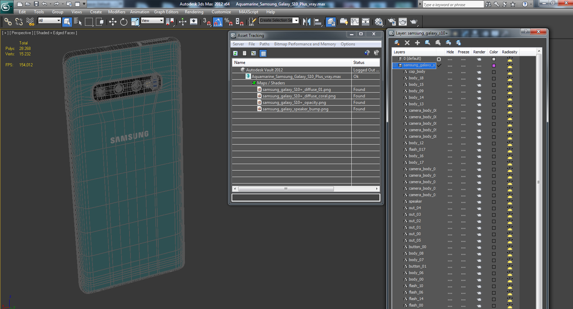
Task: Click the Freeze column header in Layer dialog
Action: [x=463, y=52]
